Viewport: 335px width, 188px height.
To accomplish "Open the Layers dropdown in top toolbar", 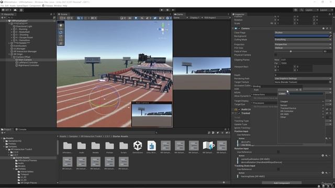I will pos(312,10).
